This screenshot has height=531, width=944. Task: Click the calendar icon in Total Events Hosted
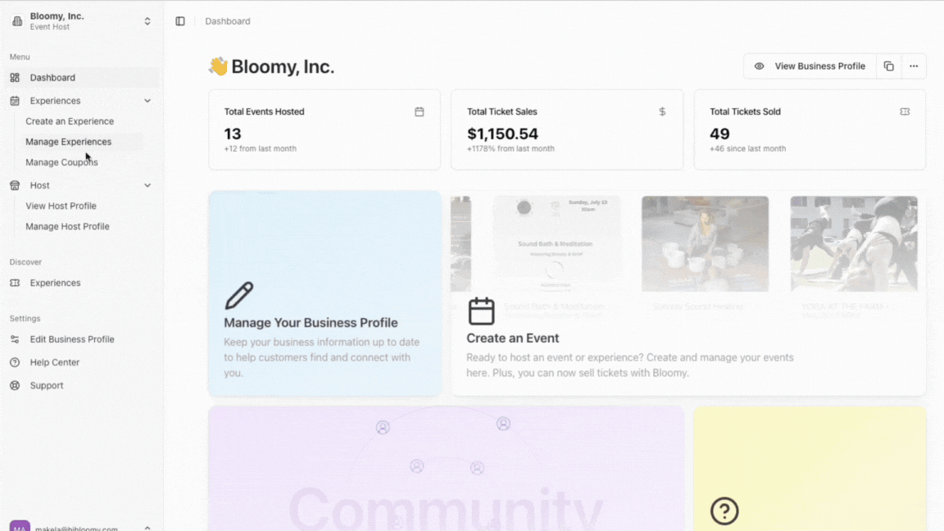coord(419,111)
